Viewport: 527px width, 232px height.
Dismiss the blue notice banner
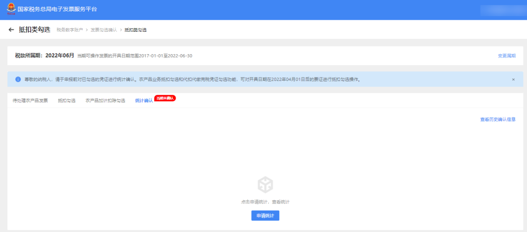coord(513,79)
